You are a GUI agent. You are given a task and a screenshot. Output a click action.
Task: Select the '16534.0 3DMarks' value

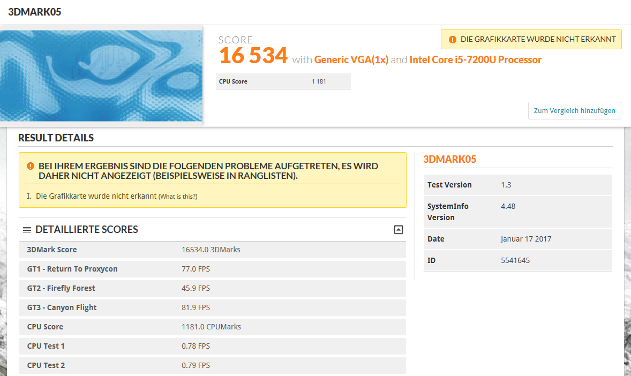click(211, 250)
